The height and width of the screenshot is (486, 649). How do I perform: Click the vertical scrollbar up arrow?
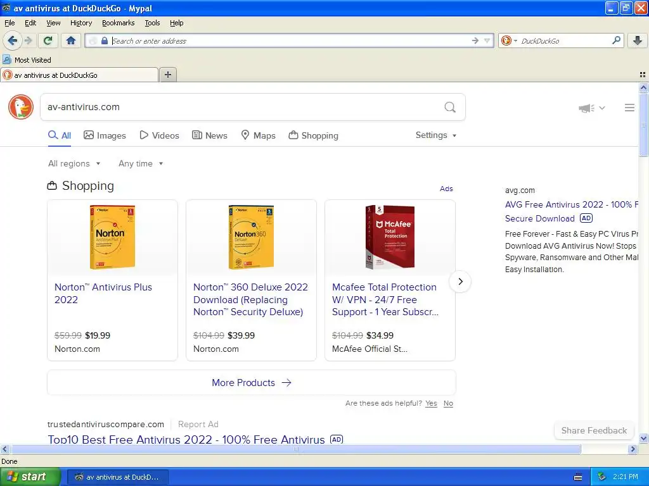[643, 87]
